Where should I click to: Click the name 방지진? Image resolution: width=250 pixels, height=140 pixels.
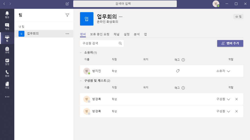coord(97,71)
